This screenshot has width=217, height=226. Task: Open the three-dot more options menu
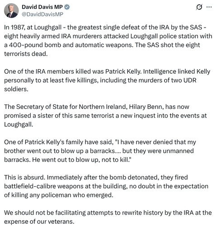tap(209, 7)
